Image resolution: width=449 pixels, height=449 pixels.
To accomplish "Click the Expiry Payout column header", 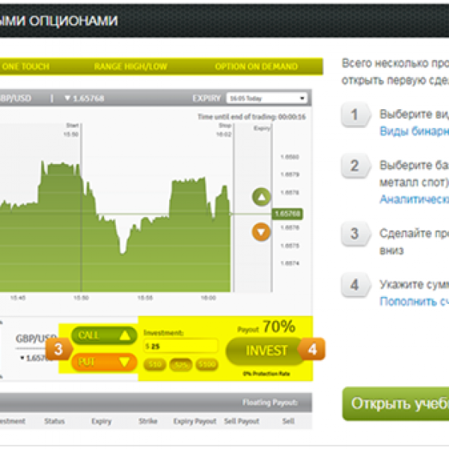I will (195, 421).
